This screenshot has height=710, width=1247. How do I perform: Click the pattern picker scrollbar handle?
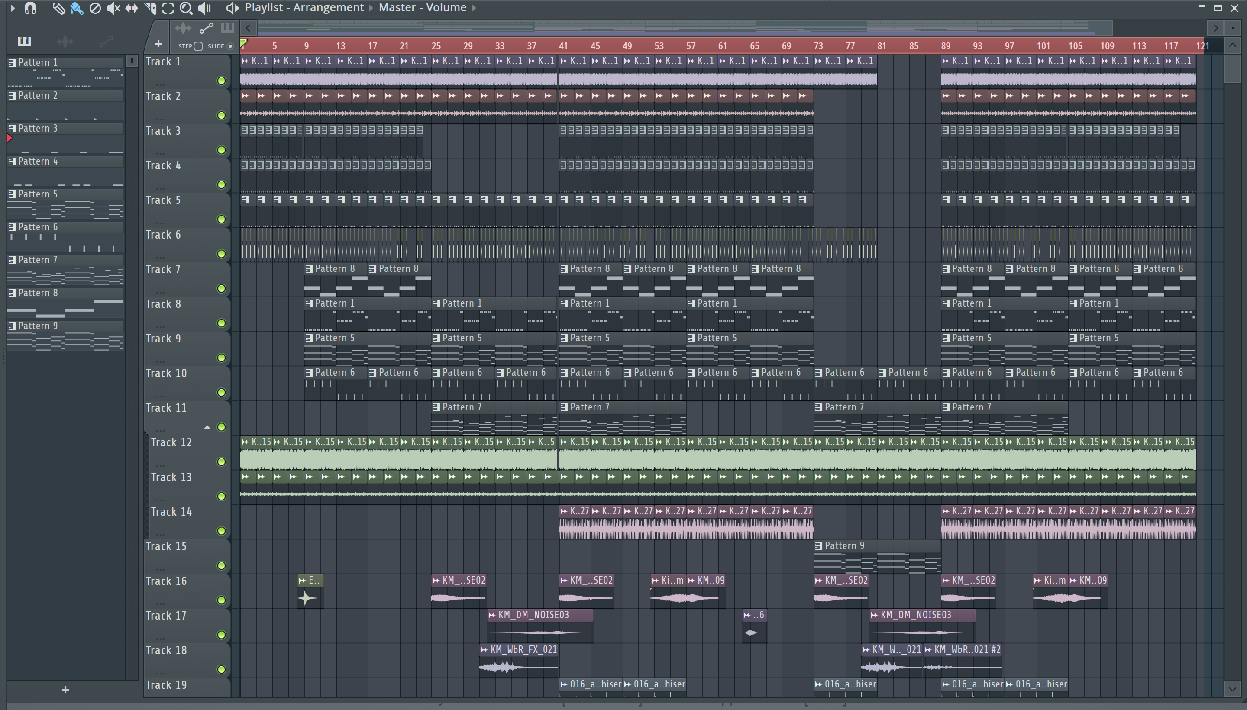pos(132,61)
